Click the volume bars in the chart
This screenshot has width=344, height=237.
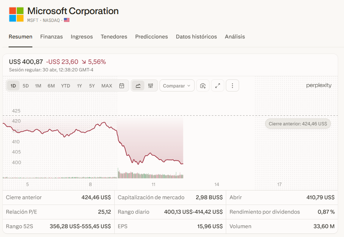[150, 174]
